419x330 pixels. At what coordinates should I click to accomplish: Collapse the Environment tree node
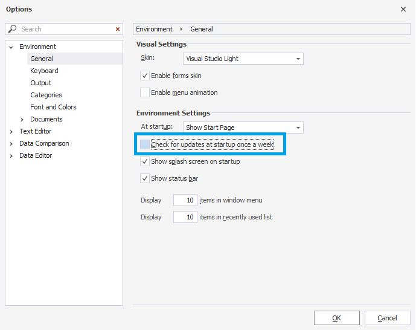click(11, 47)
